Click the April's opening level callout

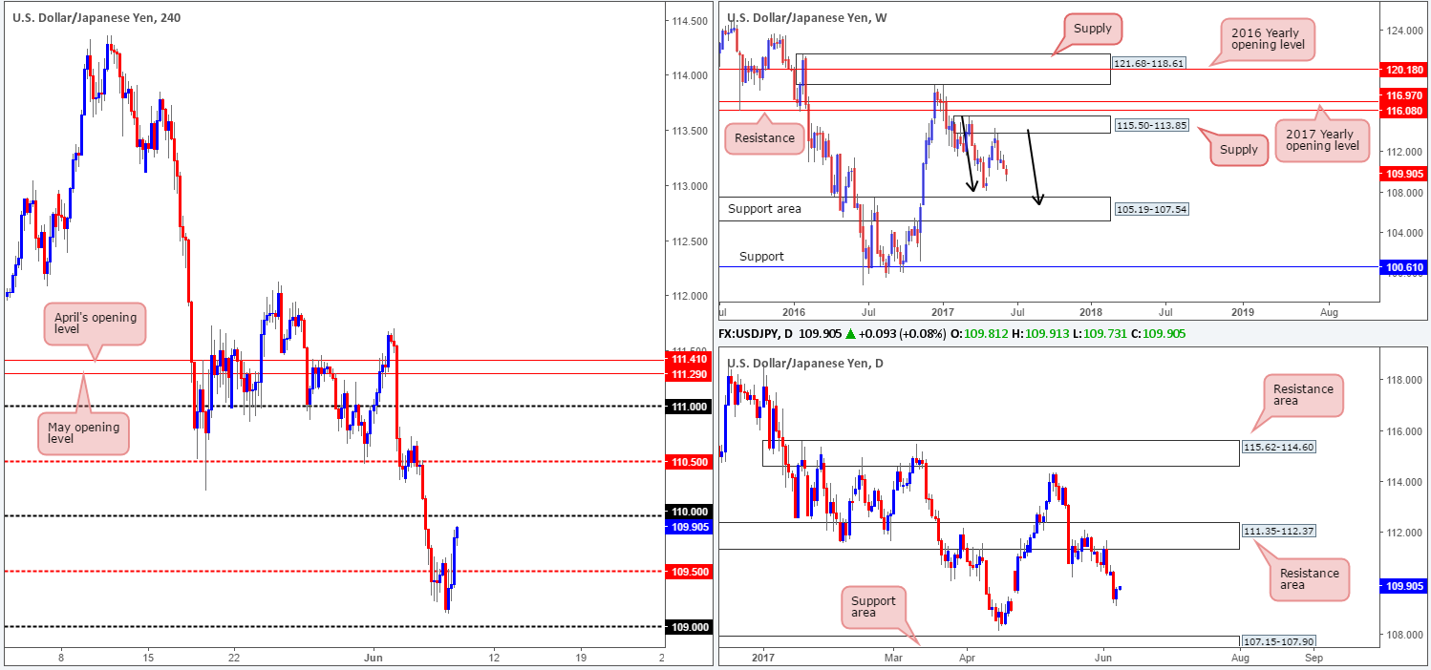point(94,325)
